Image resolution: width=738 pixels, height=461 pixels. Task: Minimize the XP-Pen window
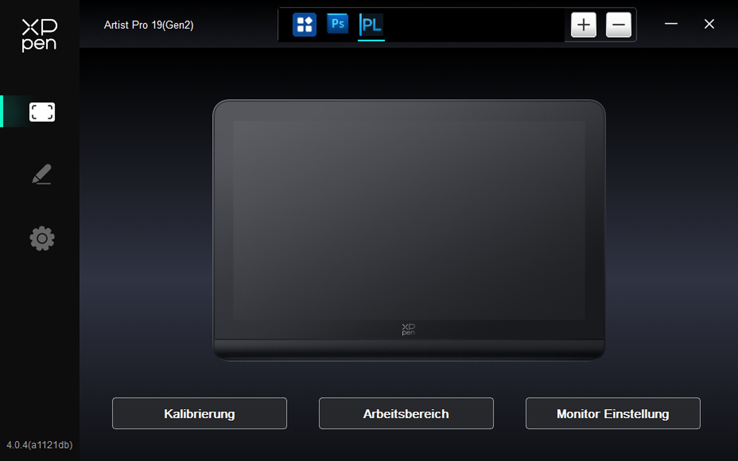671,24
